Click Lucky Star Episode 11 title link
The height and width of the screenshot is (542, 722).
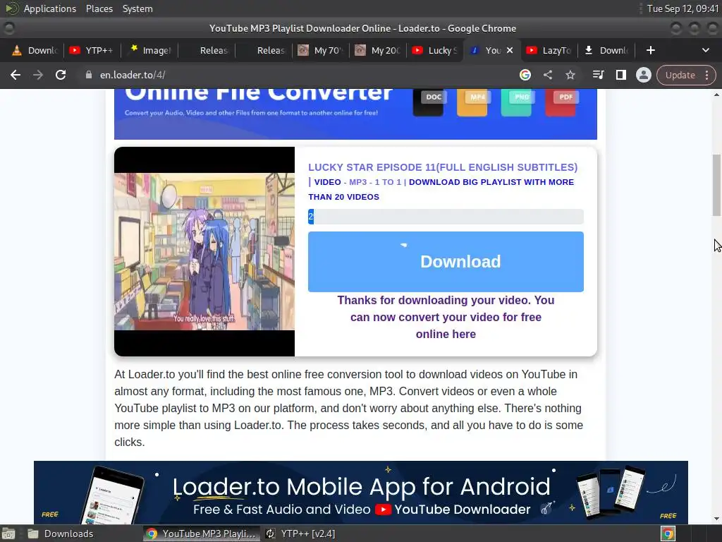pos(443,167)
